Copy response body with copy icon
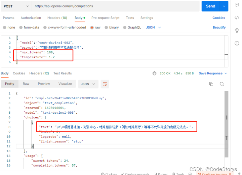Screen dimensions: 242x175 [211, 84]
